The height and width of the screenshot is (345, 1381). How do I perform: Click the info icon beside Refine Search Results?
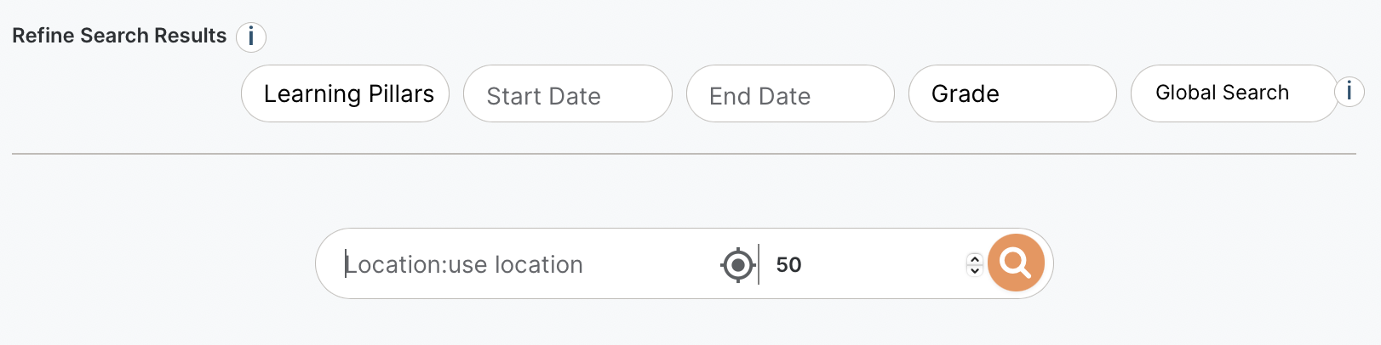251,37
